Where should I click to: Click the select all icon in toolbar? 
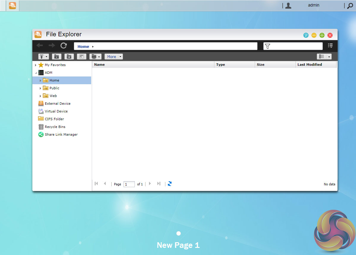point(82,57)
